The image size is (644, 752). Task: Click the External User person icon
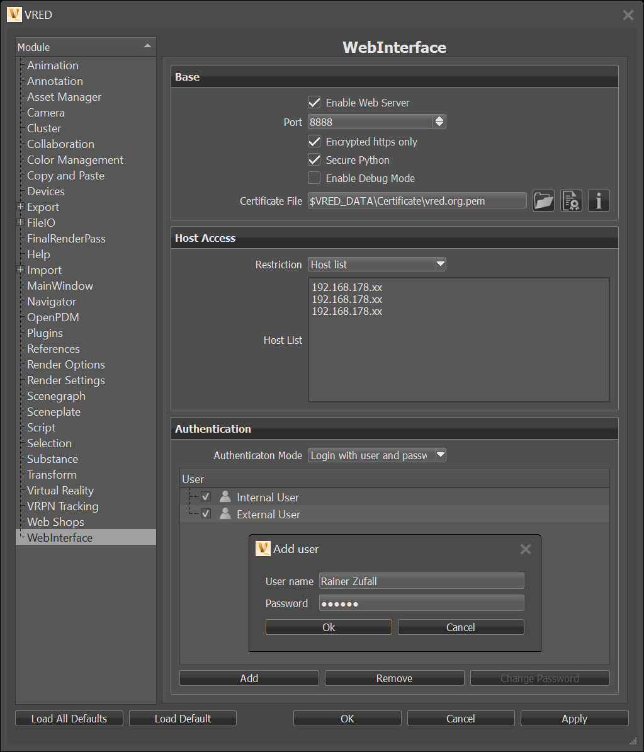click(225, 513)
